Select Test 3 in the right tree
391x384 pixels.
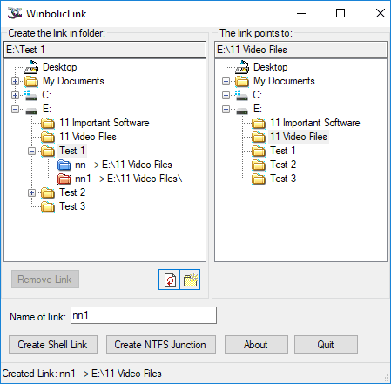[283, 179]
